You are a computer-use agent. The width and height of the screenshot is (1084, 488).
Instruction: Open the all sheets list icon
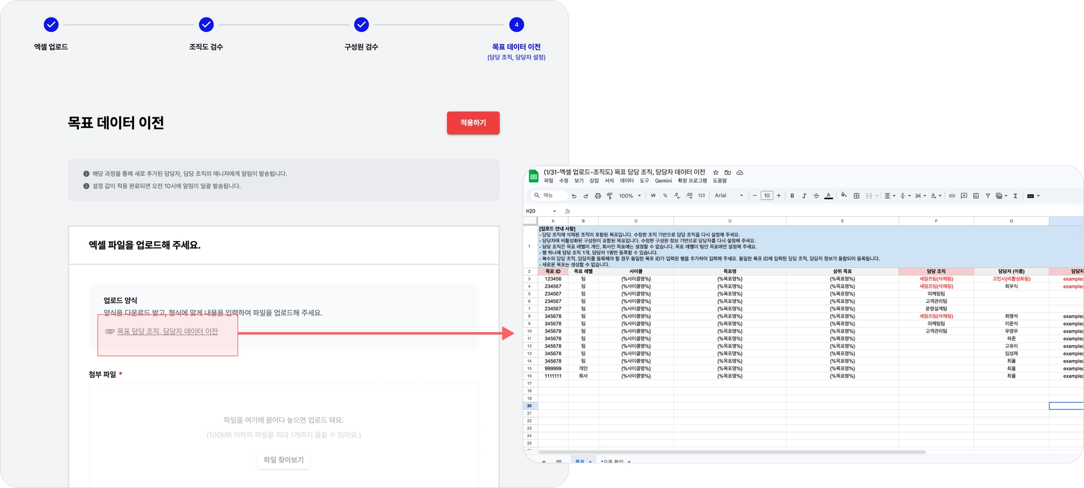click(559, 462)
